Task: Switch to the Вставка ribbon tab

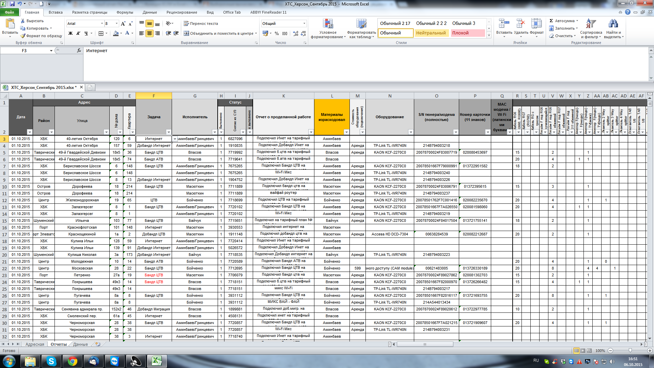Action: pos(56,12)
